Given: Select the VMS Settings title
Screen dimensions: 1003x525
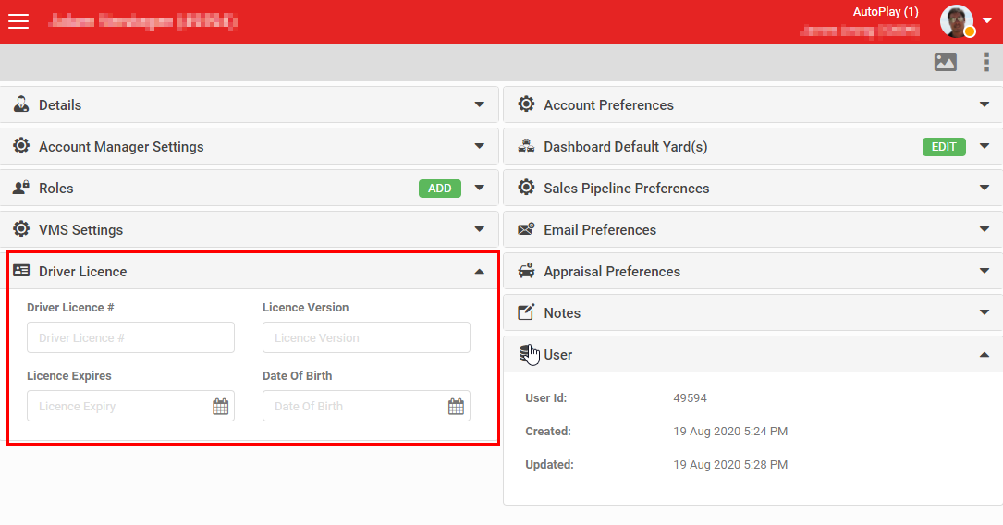Looking at the screenshot, I should click(x=80, y=229).
